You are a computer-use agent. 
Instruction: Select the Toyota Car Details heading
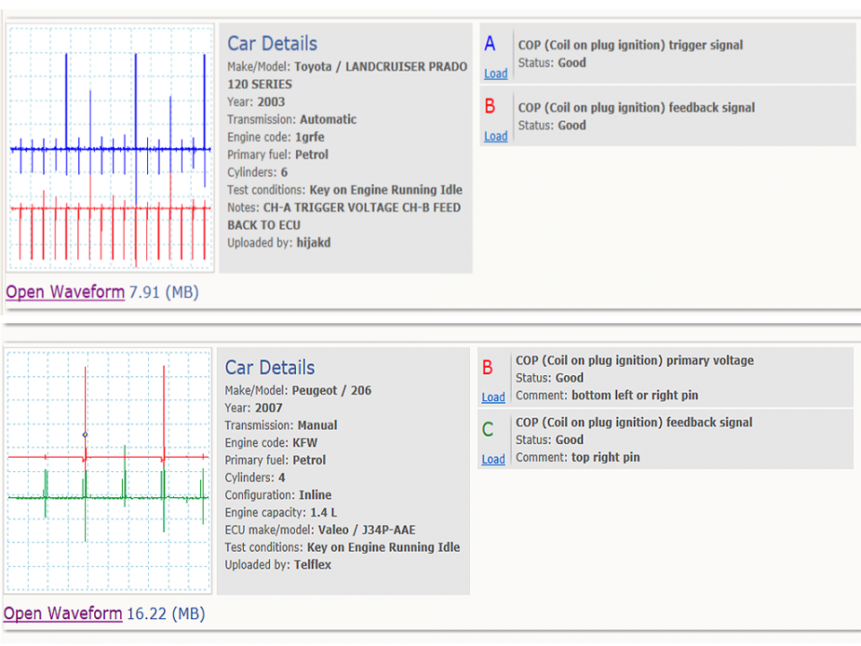pos(273,43)
